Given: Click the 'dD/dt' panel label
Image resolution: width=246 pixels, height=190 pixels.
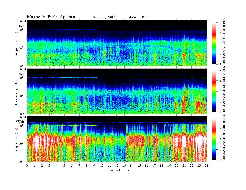Looking at the screenshot, I should point(20,74).
